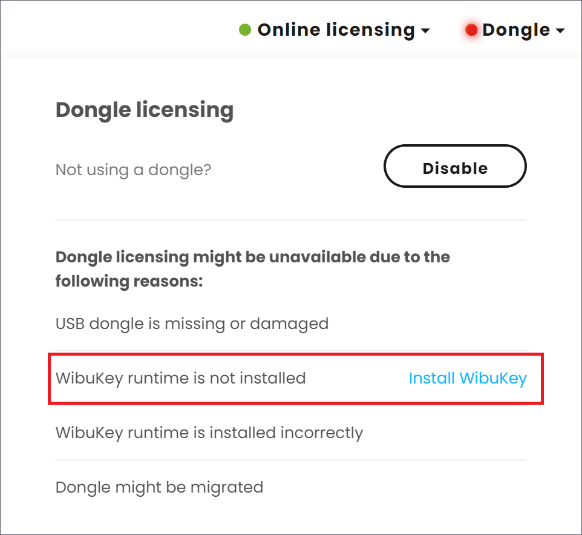The width and height of the screenshot is (582, 535).
Task: Click the Dongle might be migrated entry
Action: (159, 487)
